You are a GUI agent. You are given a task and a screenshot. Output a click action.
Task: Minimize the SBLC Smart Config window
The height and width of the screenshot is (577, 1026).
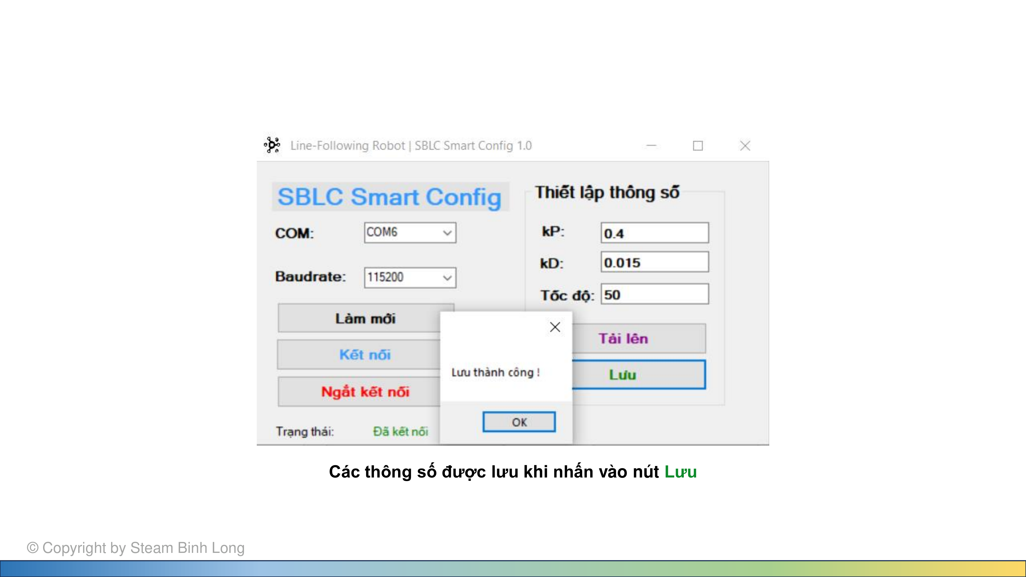[x=651, y=146]
